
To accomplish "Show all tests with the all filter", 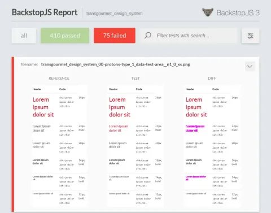I will pos(24,36).
